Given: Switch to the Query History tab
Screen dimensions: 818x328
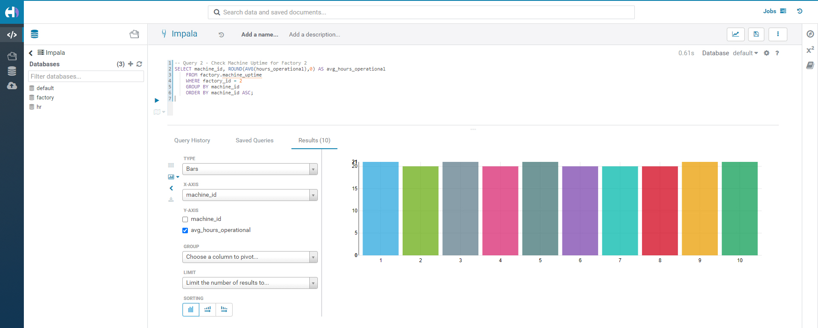Looking at the screenshot, I should 192,140.
